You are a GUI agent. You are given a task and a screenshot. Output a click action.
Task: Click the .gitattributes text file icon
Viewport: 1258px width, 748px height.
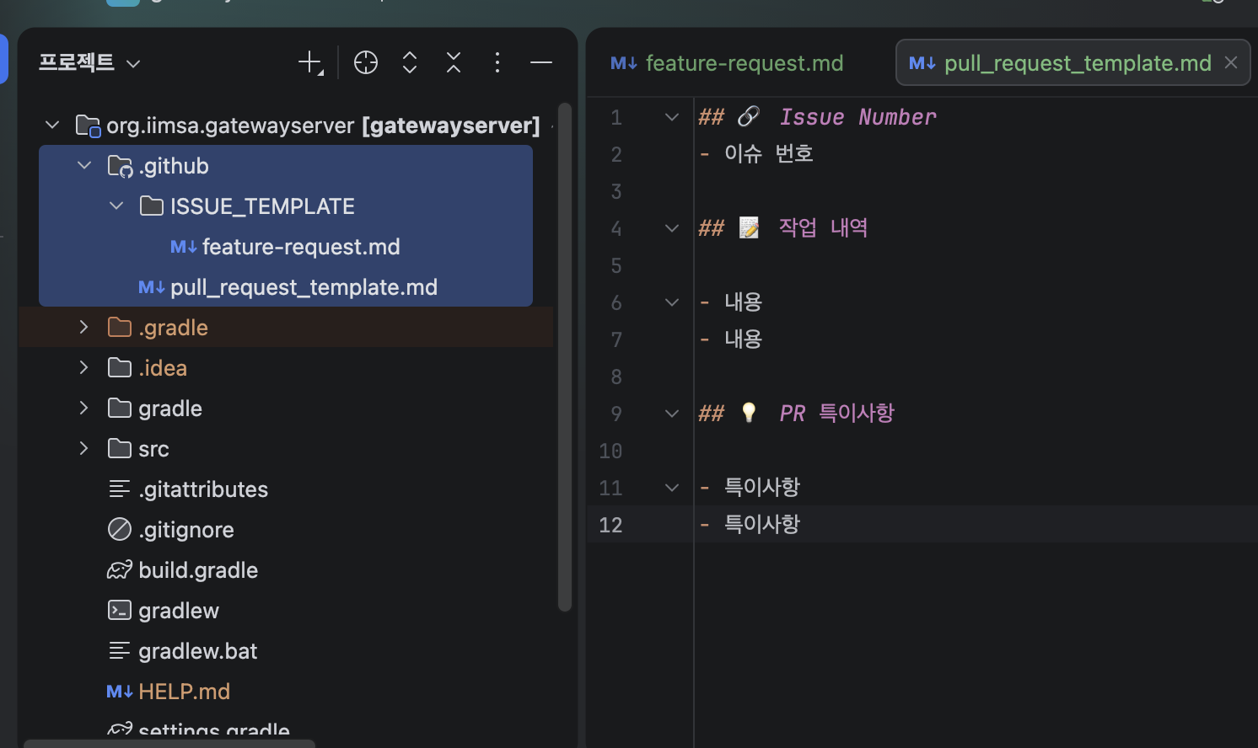(x=120, y=489)
